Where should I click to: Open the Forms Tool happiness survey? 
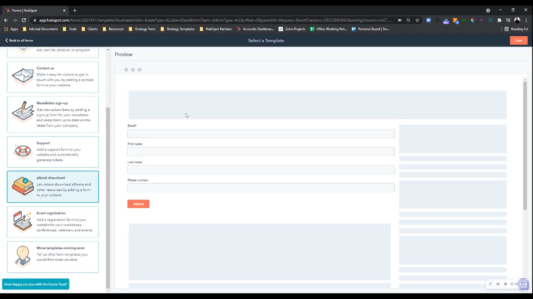pos(36,284)
